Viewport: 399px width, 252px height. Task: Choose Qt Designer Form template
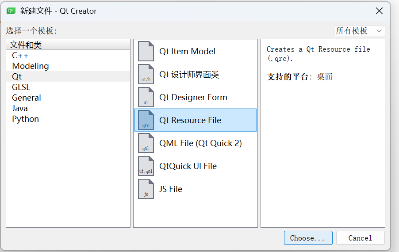[x=196, y=97]
